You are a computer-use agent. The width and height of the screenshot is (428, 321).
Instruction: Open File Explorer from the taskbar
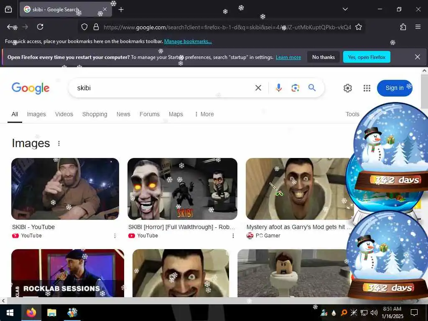point(51,313)
